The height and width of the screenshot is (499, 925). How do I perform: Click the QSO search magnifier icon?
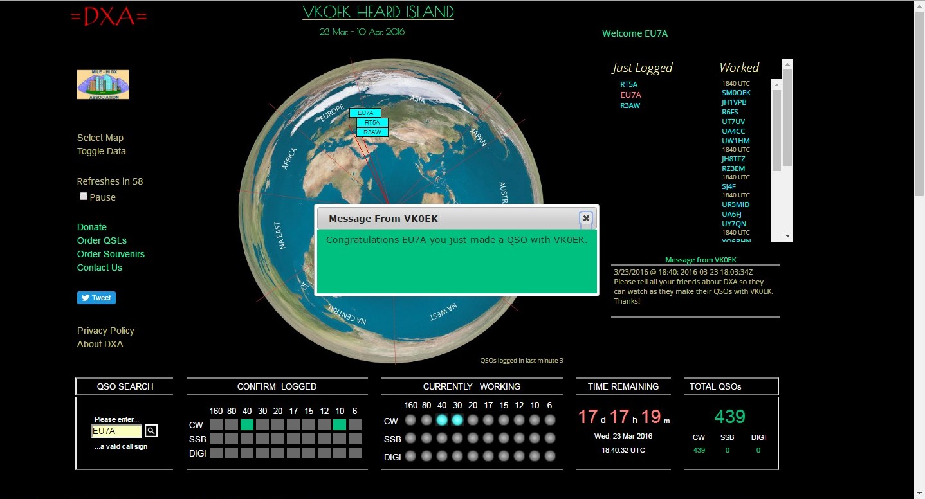point(151,431)
